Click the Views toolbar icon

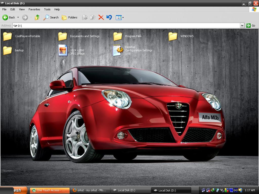click(118, 17)
